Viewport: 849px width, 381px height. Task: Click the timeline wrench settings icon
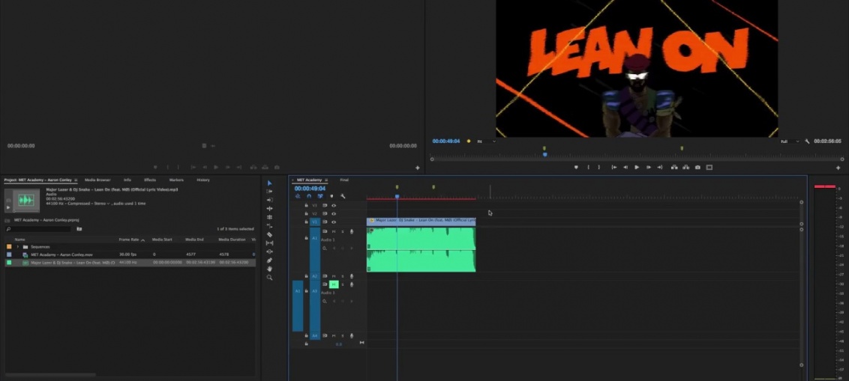click(x=343, y=196)
